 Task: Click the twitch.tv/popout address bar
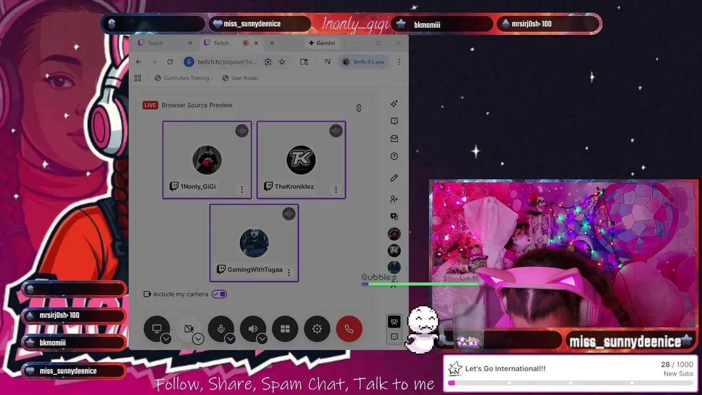click(x=227, y=62)
